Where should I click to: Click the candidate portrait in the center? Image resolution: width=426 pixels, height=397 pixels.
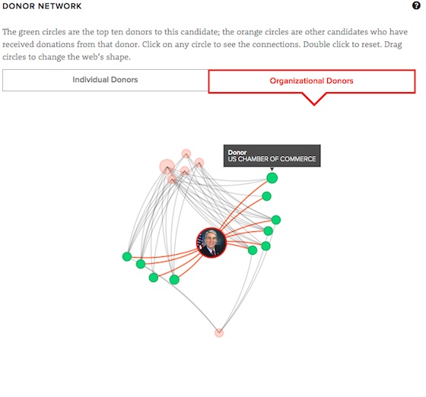(211, 243)
